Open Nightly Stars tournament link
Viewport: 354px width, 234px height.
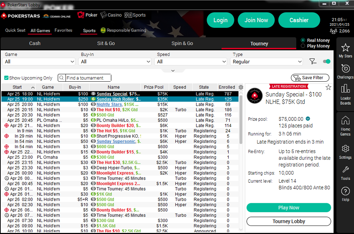[x=109, y=104]
